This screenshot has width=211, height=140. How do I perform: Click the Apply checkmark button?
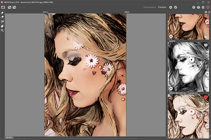tap(175, 7)
